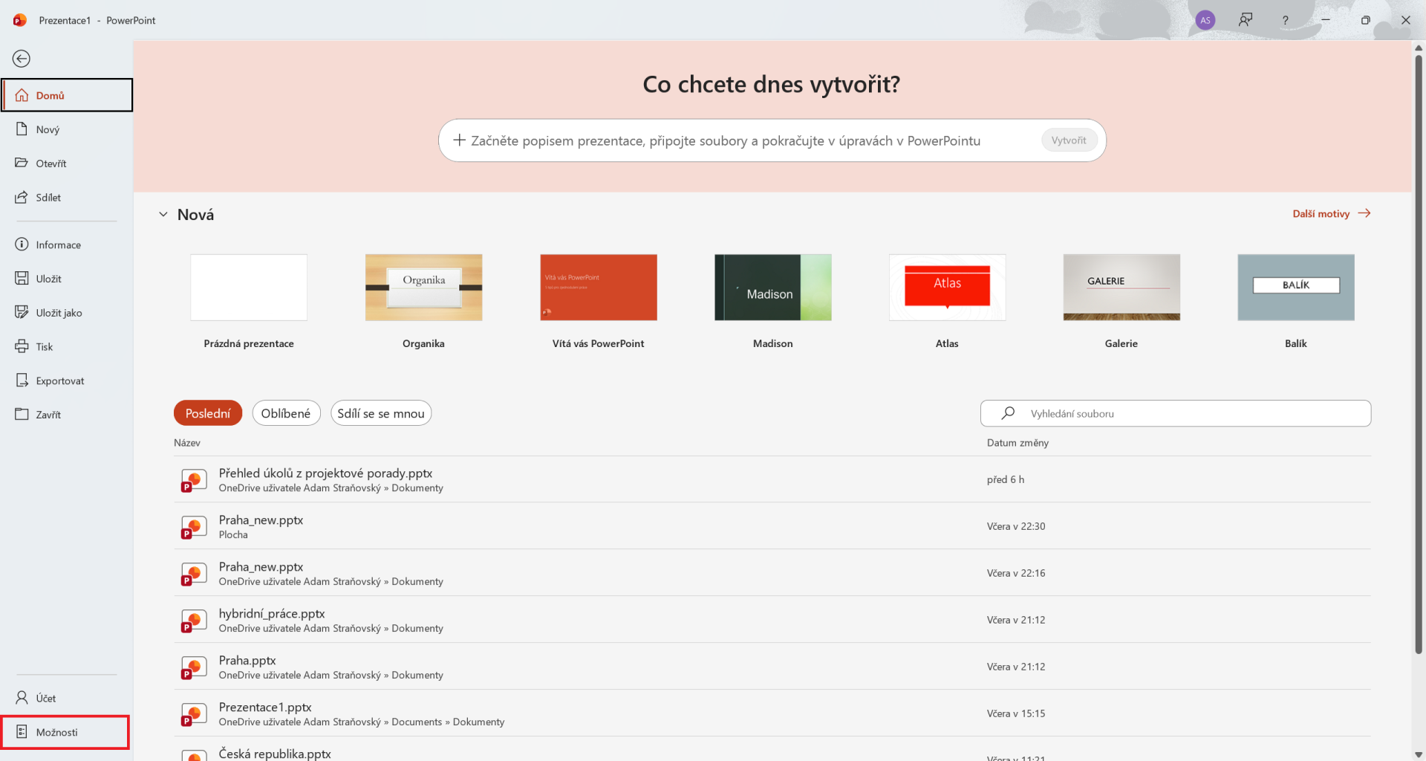Open Možnosti options
1426x761 pixels.
(x=65, y=732)
